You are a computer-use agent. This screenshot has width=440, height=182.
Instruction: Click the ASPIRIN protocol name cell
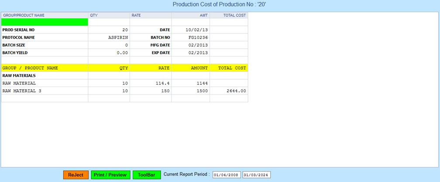pyautogui.click(x=118, y=37)
